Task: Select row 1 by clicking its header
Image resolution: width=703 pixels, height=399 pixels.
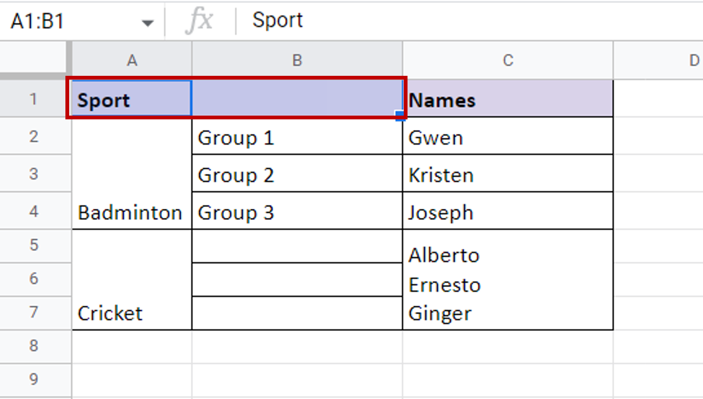Action: point(34,99)
